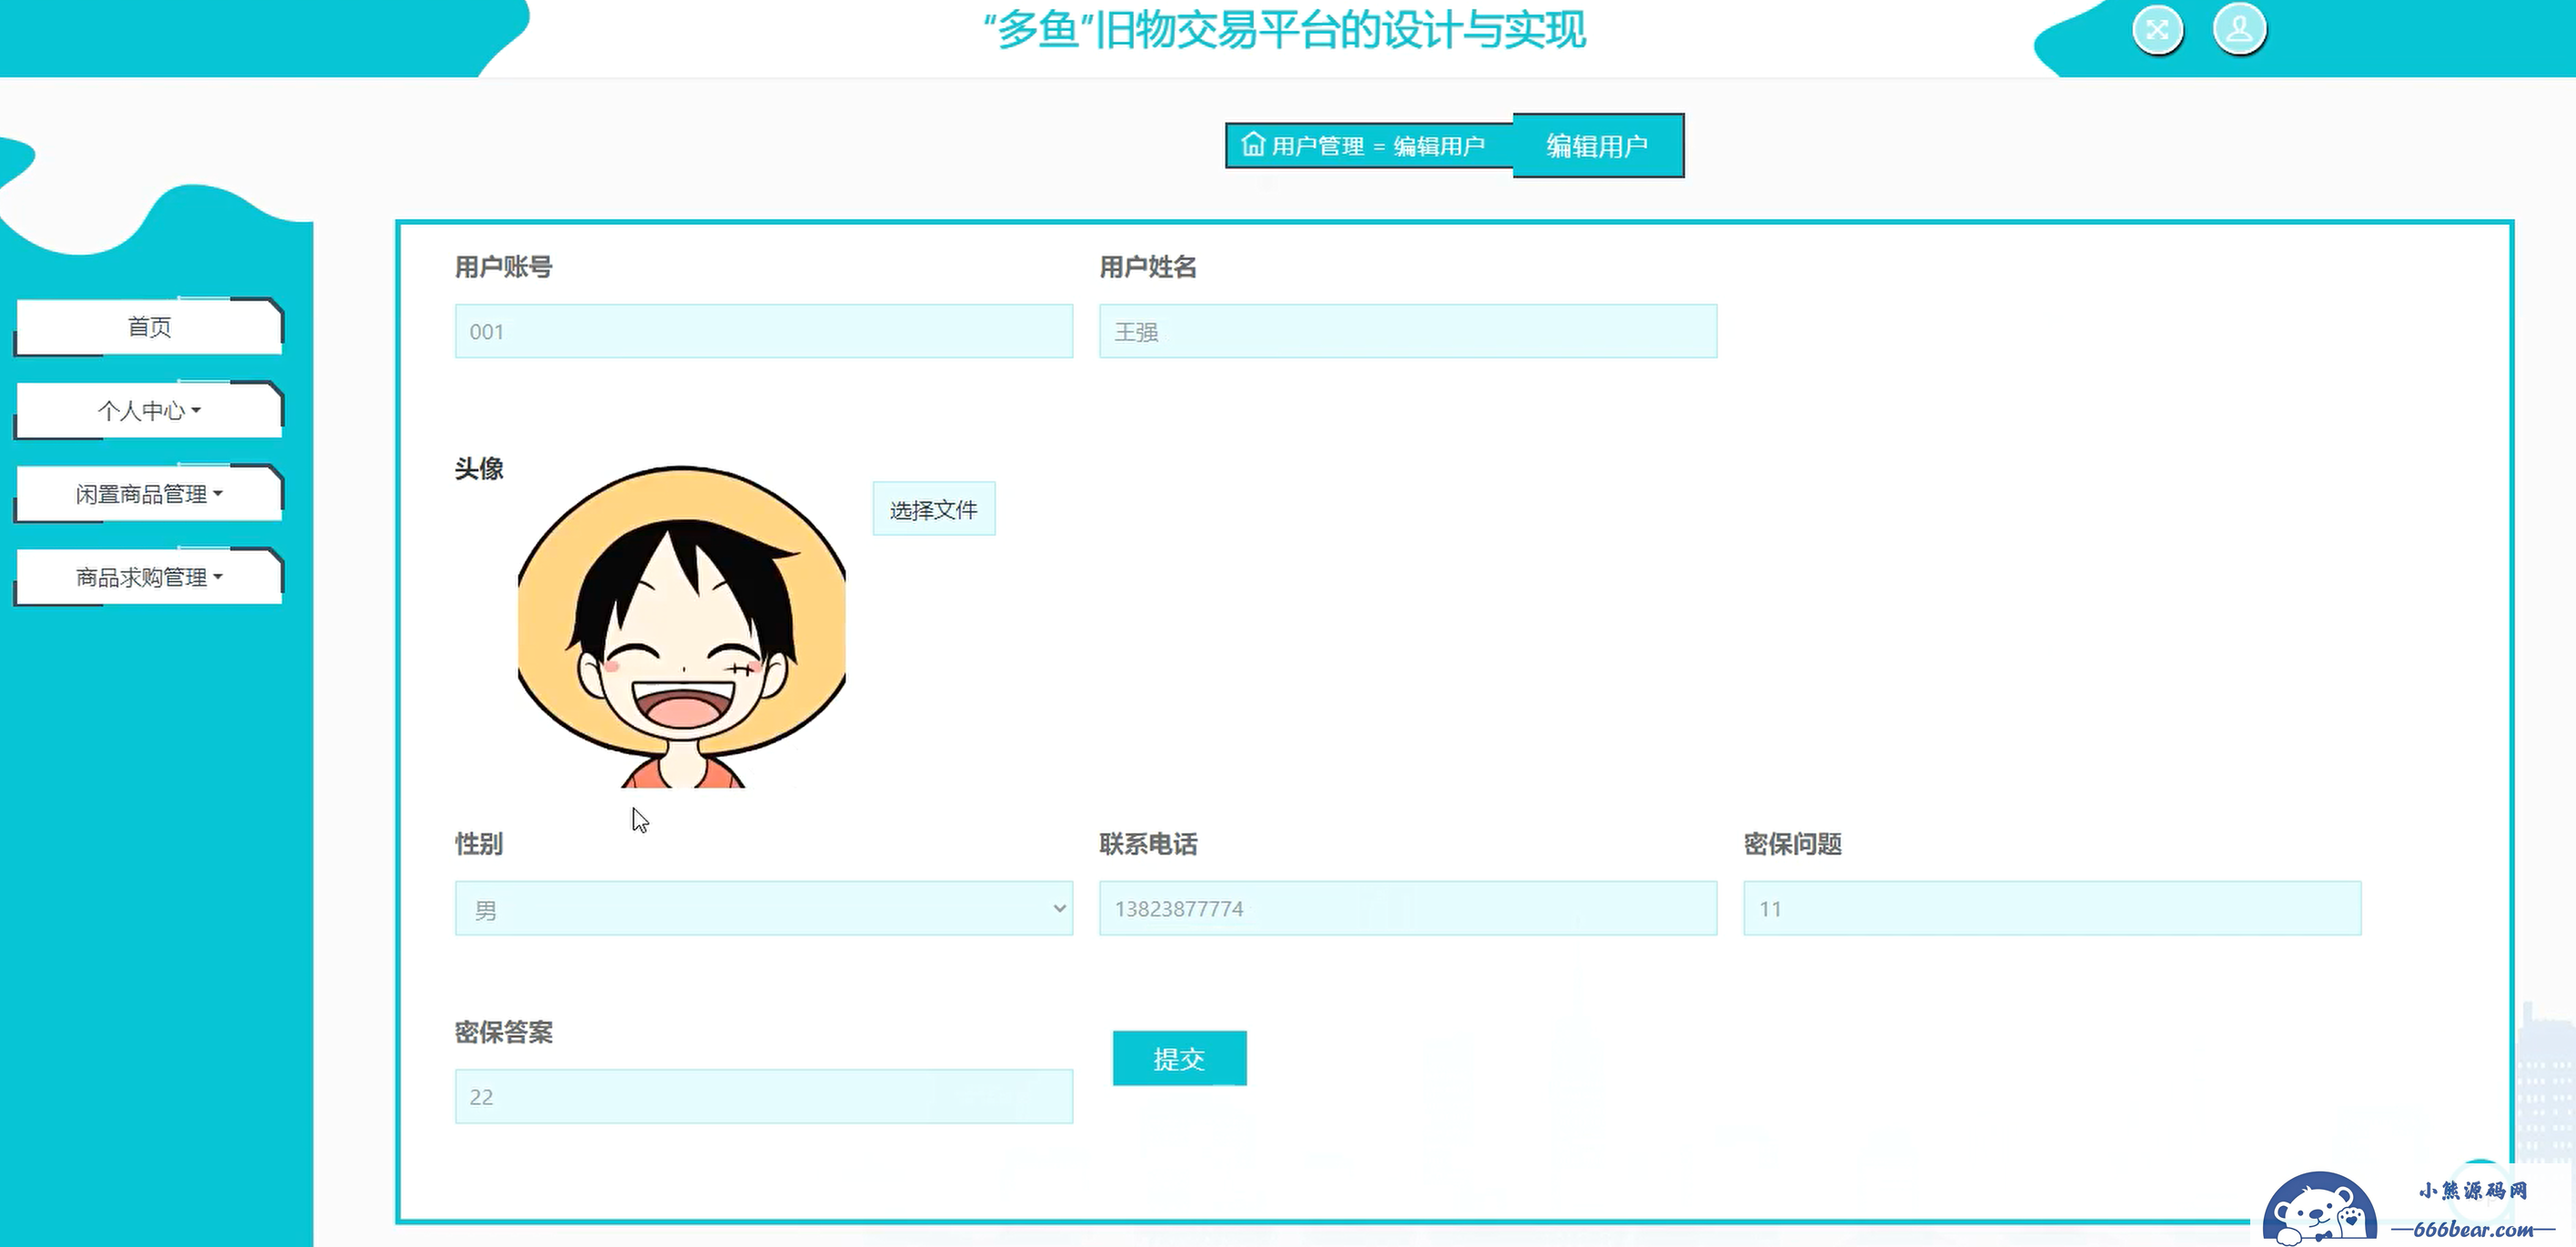The width and height of the screenshot is (2576, 1247).
Task: Expand the 个人中心 sidebar menu
Action: pyautogui.click(x=149, y=409)
